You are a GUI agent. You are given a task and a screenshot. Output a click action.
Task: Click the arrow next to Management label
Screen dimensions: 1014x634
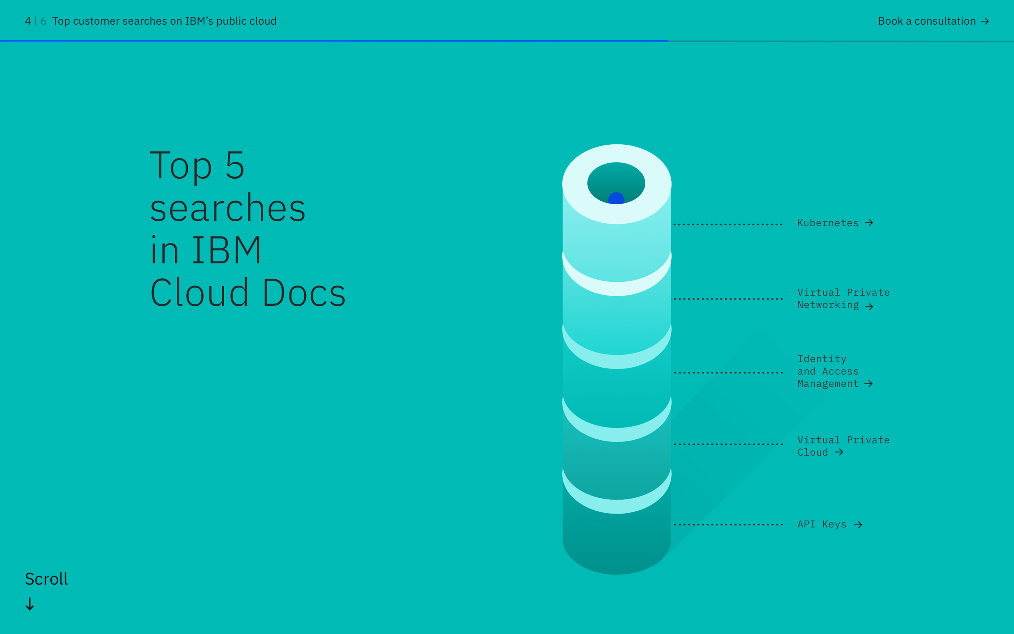868,383
